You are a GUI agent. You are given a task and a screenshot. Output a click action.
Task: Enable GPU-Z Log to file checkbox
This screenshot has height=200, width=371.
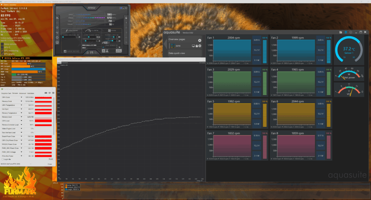pyautogui.click(x=3, y=159)
